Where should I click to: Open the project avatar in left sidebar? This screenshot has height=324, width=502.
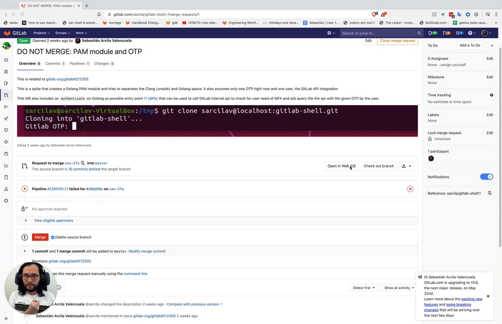6,46
